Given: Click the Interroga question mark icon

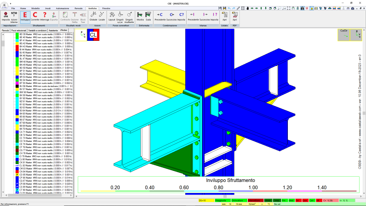Looking at the screenshot, I should tap(45, 16).
